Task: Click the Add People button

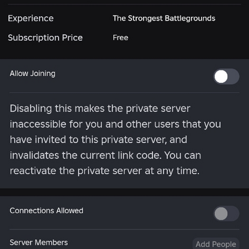Action: click(x=216, y=244)
